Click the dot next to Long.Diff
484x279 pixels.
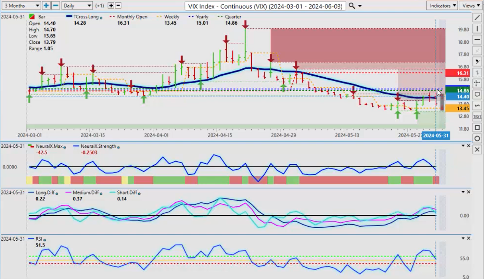tap(56, 193)
